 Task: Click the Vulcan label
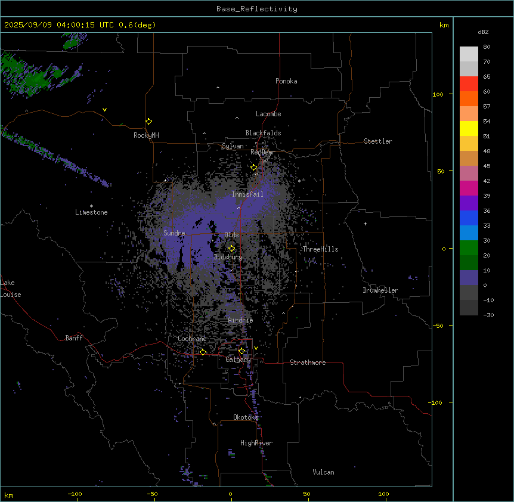(324, 472)
